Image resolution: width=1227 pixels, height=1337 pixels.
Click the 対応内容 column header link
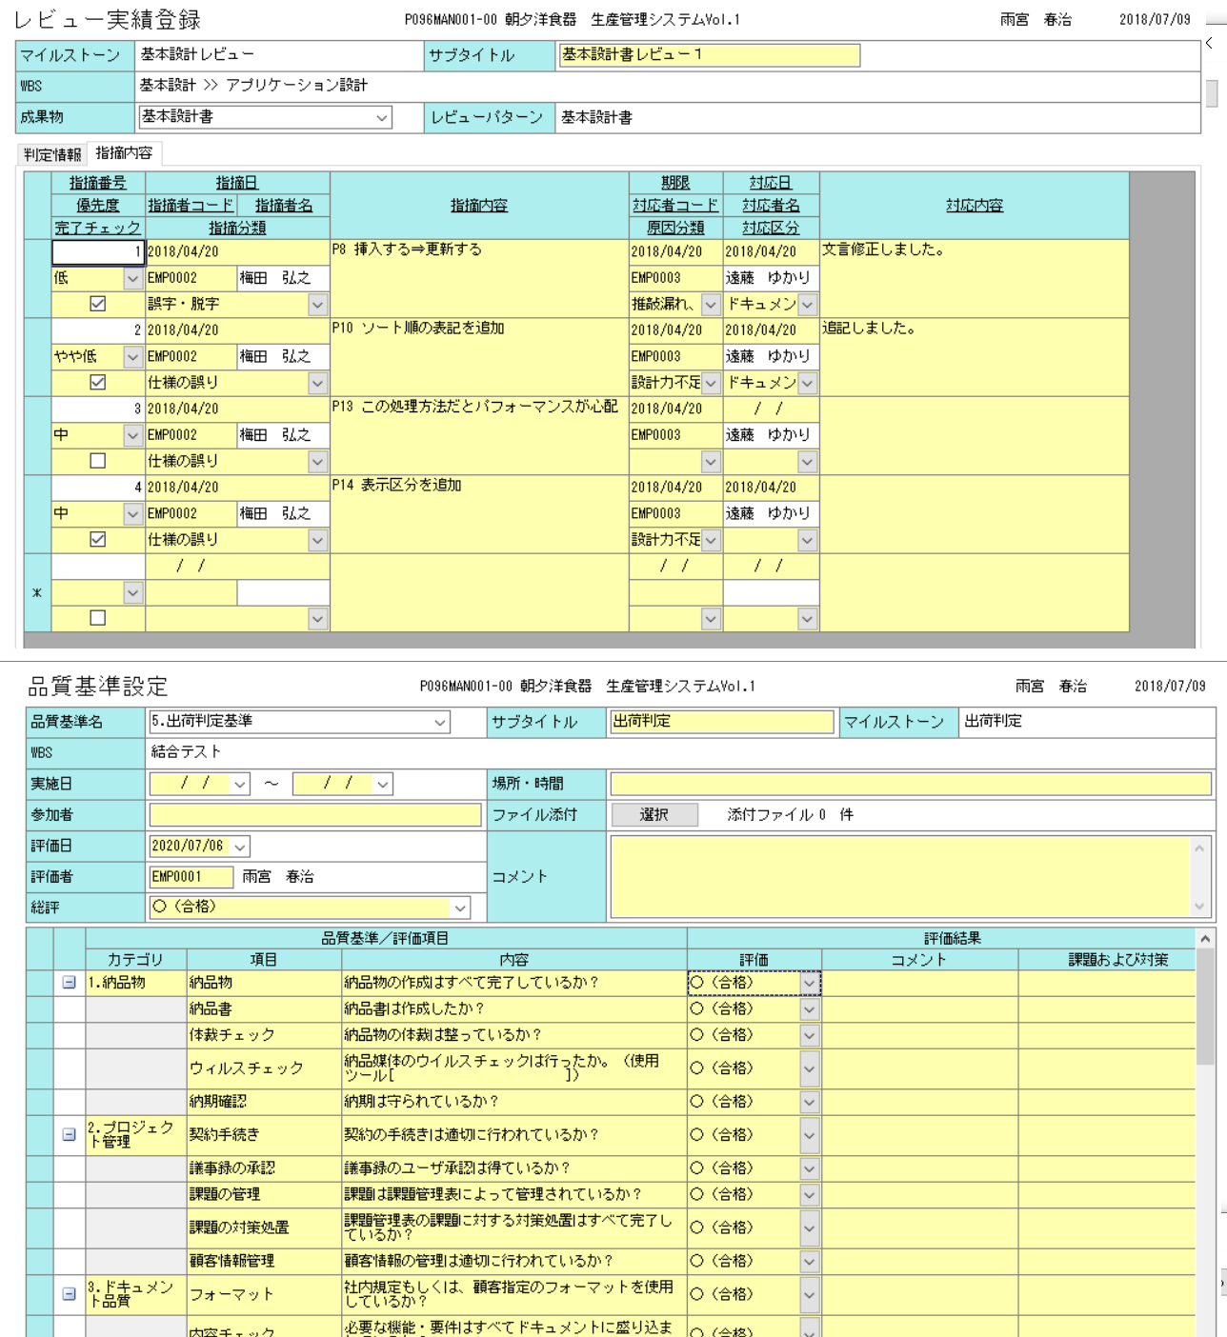pyautogui.click(x=974, y=206)
